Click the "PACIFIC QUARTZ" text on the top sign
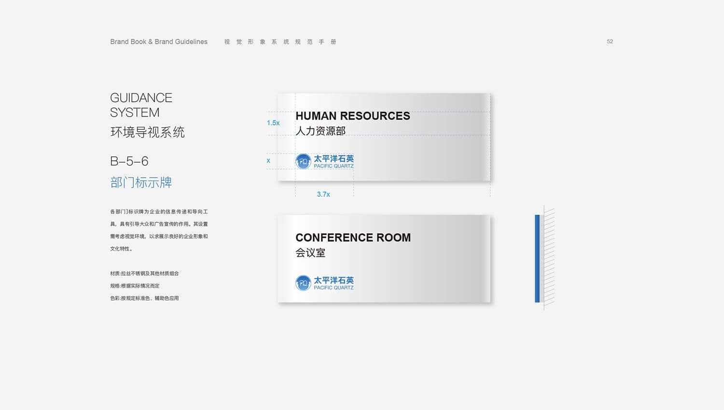The image size is (724, 410). tap(334, 166)
